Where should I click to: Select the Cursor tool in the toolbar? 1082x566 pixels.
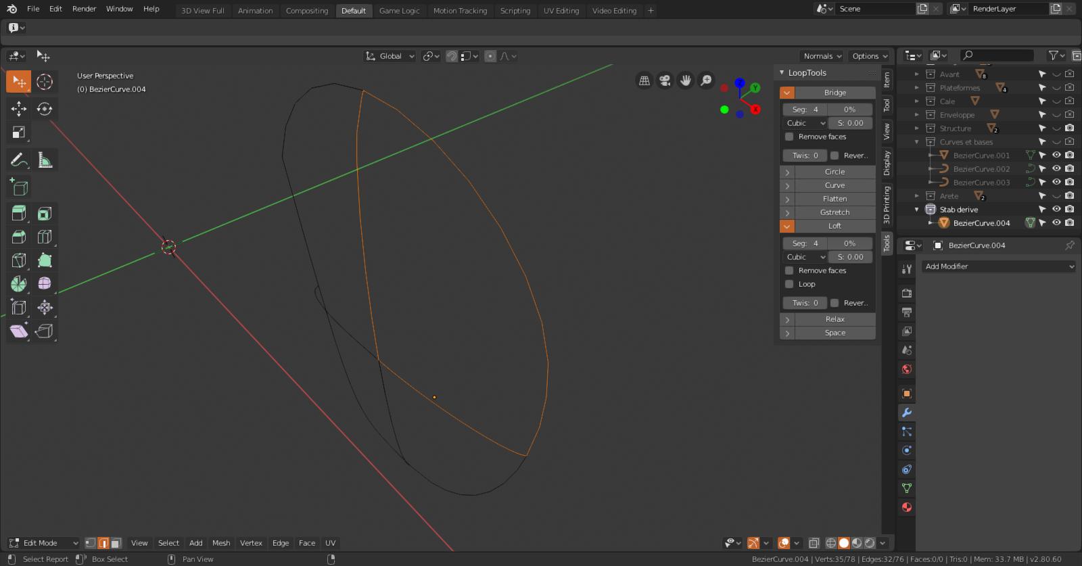[x=45, y=82]
